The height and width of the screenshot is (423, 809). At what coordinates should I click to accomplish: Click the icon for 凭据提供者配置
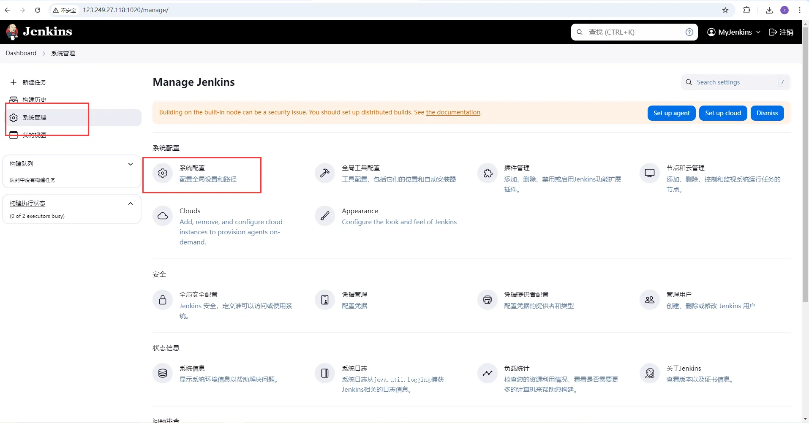coord(488,300)
